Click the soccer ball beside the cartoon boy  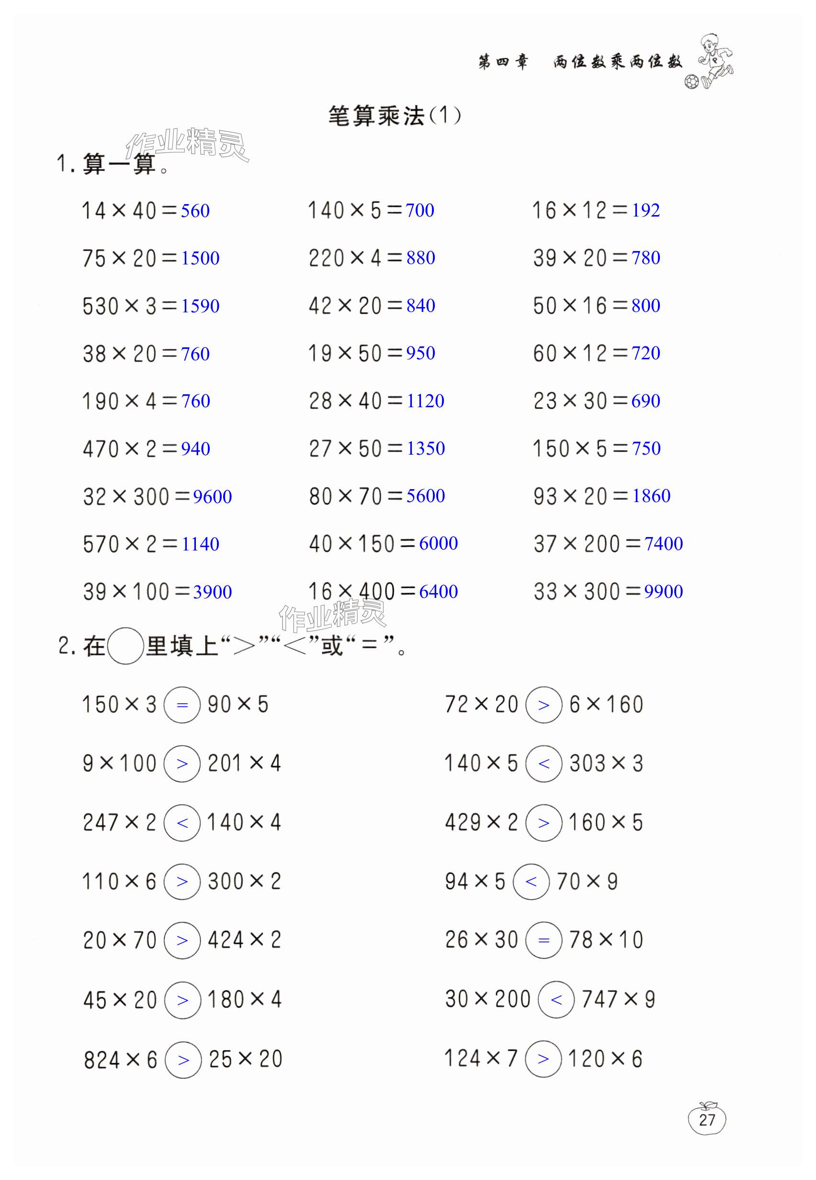[x=691, y=82]
